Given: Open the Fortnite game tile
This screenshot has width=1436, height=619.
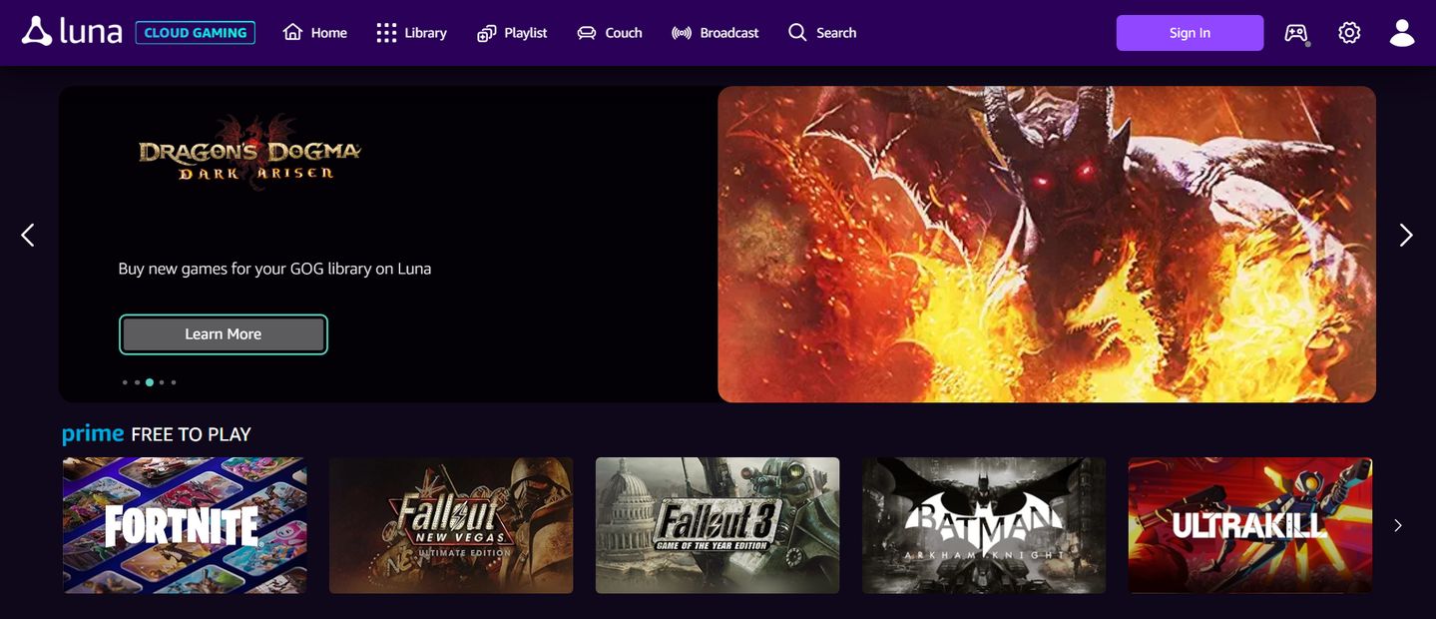Looking at the screenshot, I should click(x=185, y=525).
